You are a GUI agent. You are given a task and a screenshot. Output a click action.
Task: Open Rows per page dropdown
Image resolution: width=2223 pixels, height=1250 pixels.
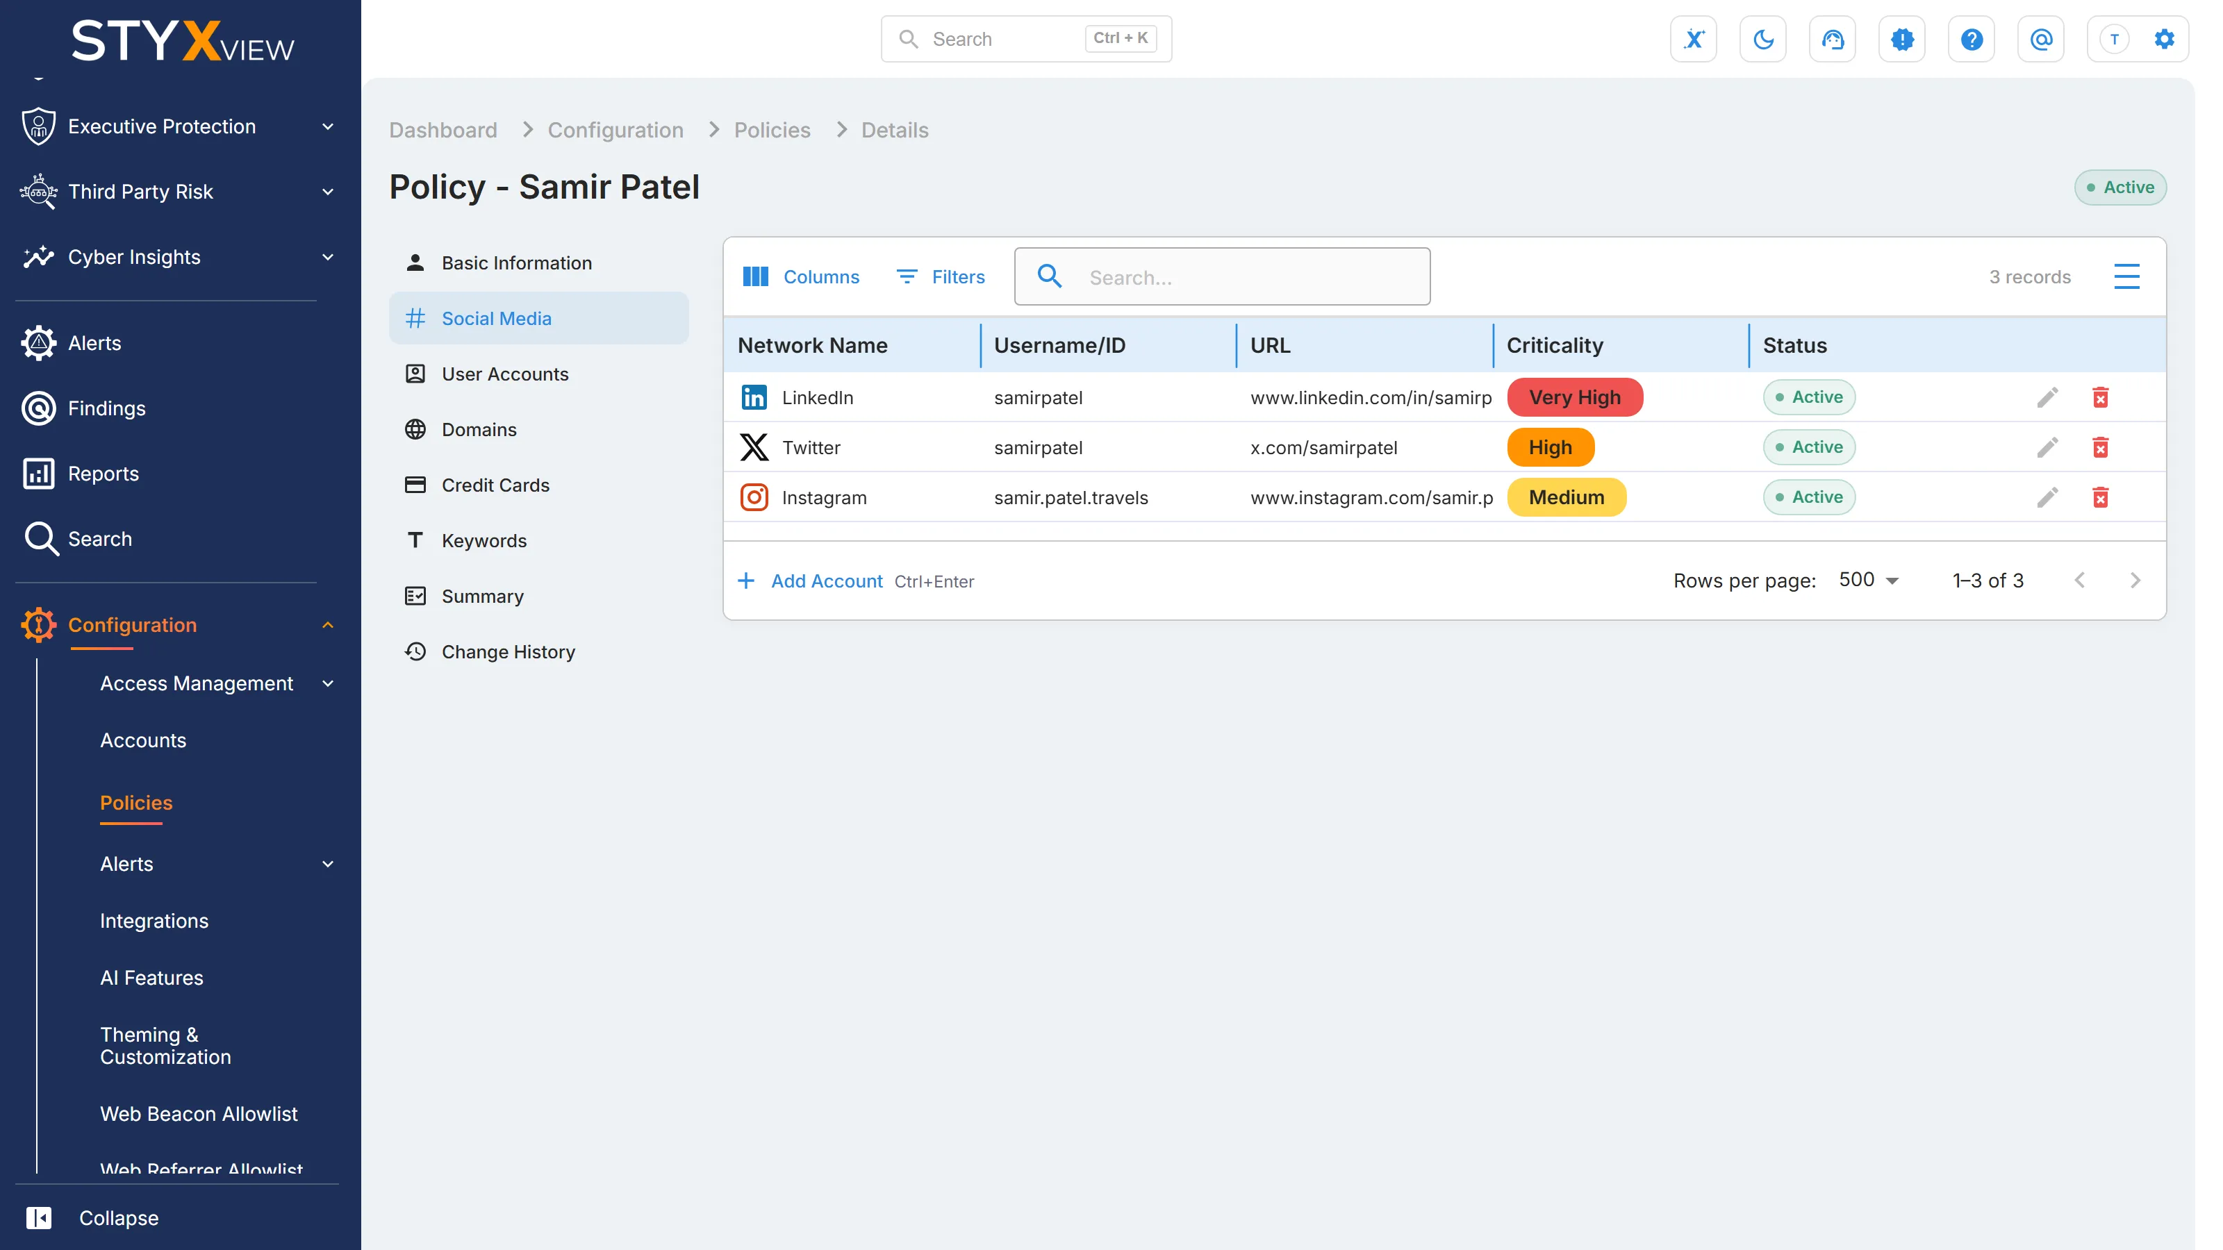coord(1869,580)
